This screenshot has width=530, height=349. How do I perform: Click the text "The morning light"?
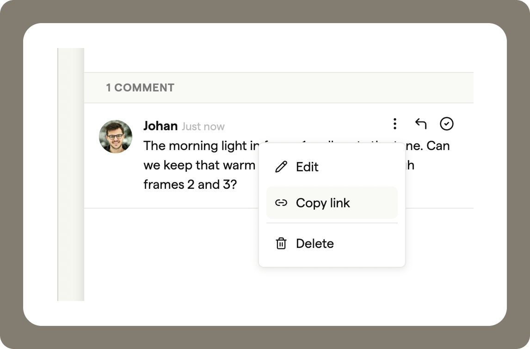click(x=194, y=146)
